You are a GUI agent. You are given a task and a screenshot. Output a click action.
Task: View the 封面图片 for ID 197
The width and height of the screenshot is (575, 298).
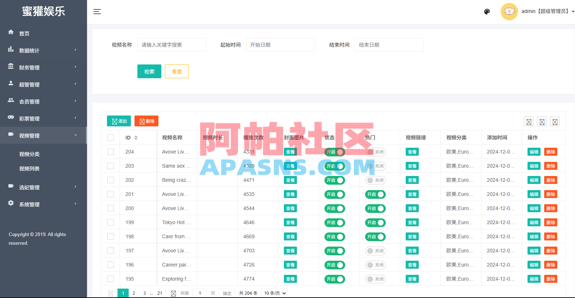290,251
